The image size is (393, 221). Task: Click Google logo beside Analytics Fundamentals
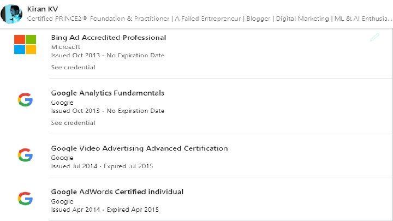coord(25,99)
